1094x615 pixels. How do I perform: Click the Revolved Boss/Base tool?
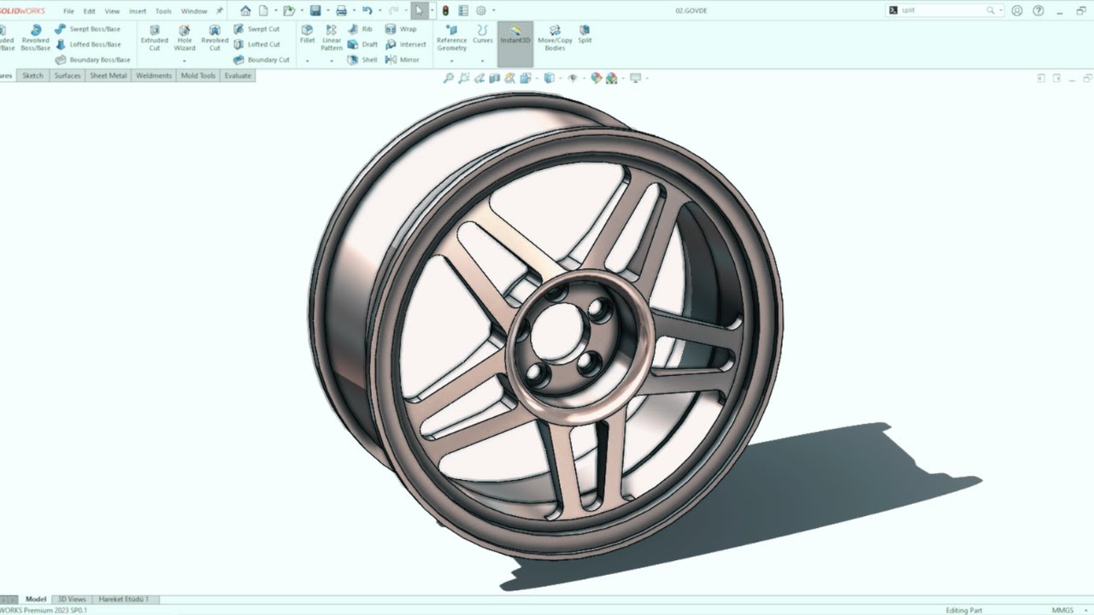pyautogui.click(x=36, y=38)
